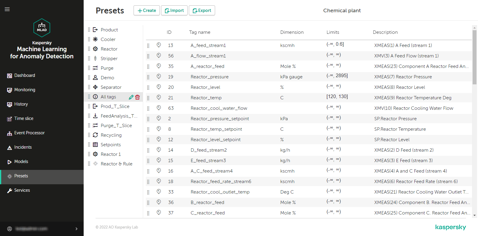Screen dimensions: 478x236
Task: Delete the All tags preset via trash icon
Action: point(137,97)
